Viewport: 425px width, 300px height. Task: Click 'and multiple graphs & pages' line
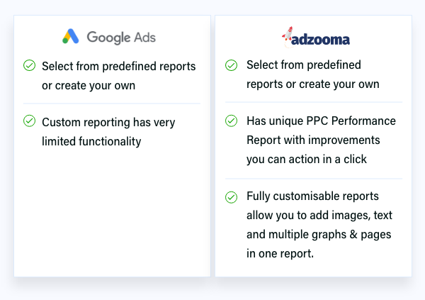click(x=319, y=234)
